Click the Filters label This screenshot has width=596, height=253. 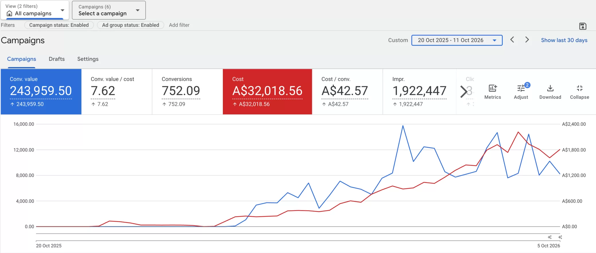(8, 25)
